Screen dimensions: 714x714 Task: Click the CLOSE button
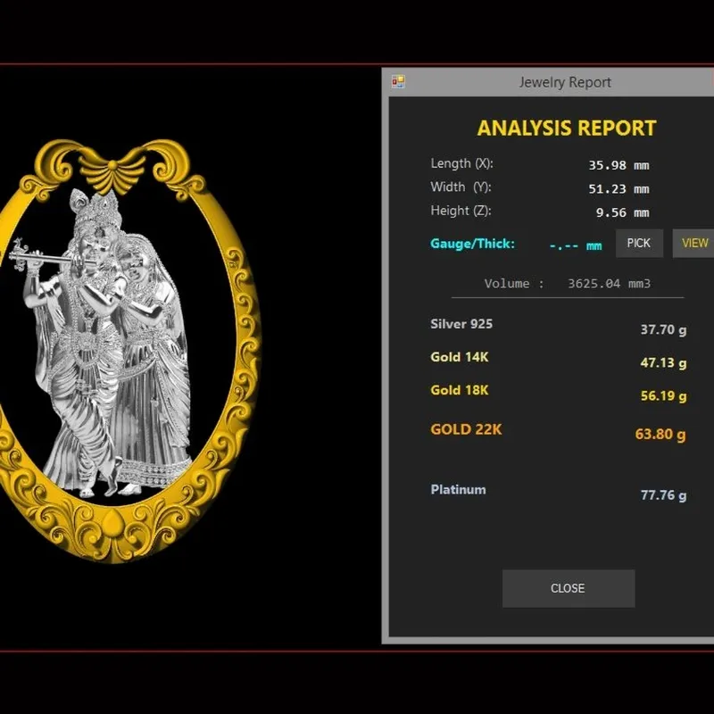tap(569, 588)
